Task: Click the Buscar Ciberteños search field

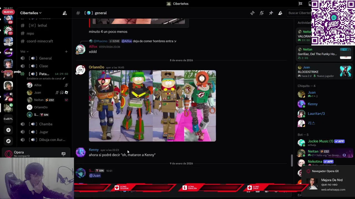Action: 300,13
